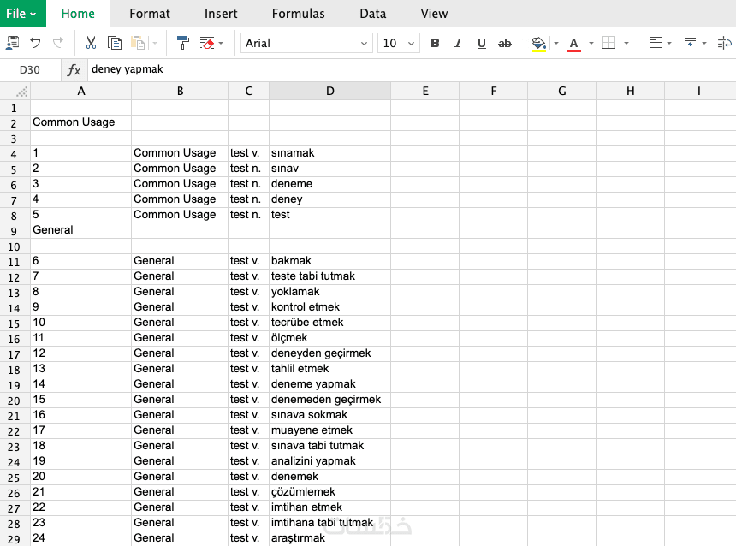736x546 pixels.
Task: Select column A header
Action: (81, 91)
